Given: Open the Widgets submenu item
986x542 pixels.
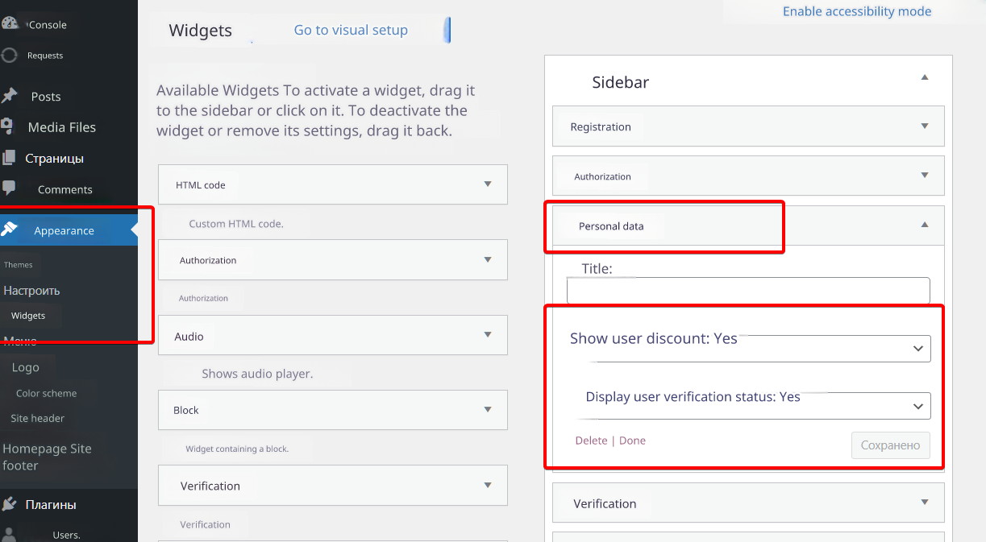Looking at the screenshot, I should (x=28, y=316).
